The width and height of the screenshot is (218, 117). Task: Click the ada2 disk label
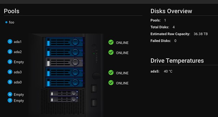click(x=18, y=52)
